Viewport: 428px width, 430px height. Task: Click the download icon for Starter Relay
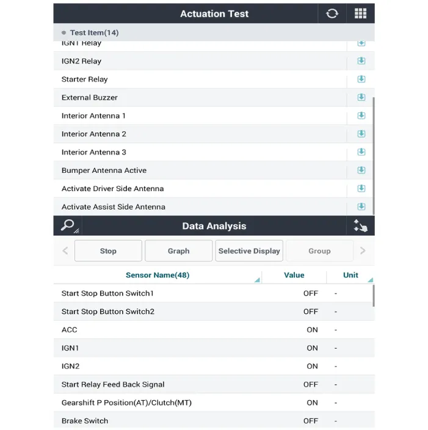[361, 79]
